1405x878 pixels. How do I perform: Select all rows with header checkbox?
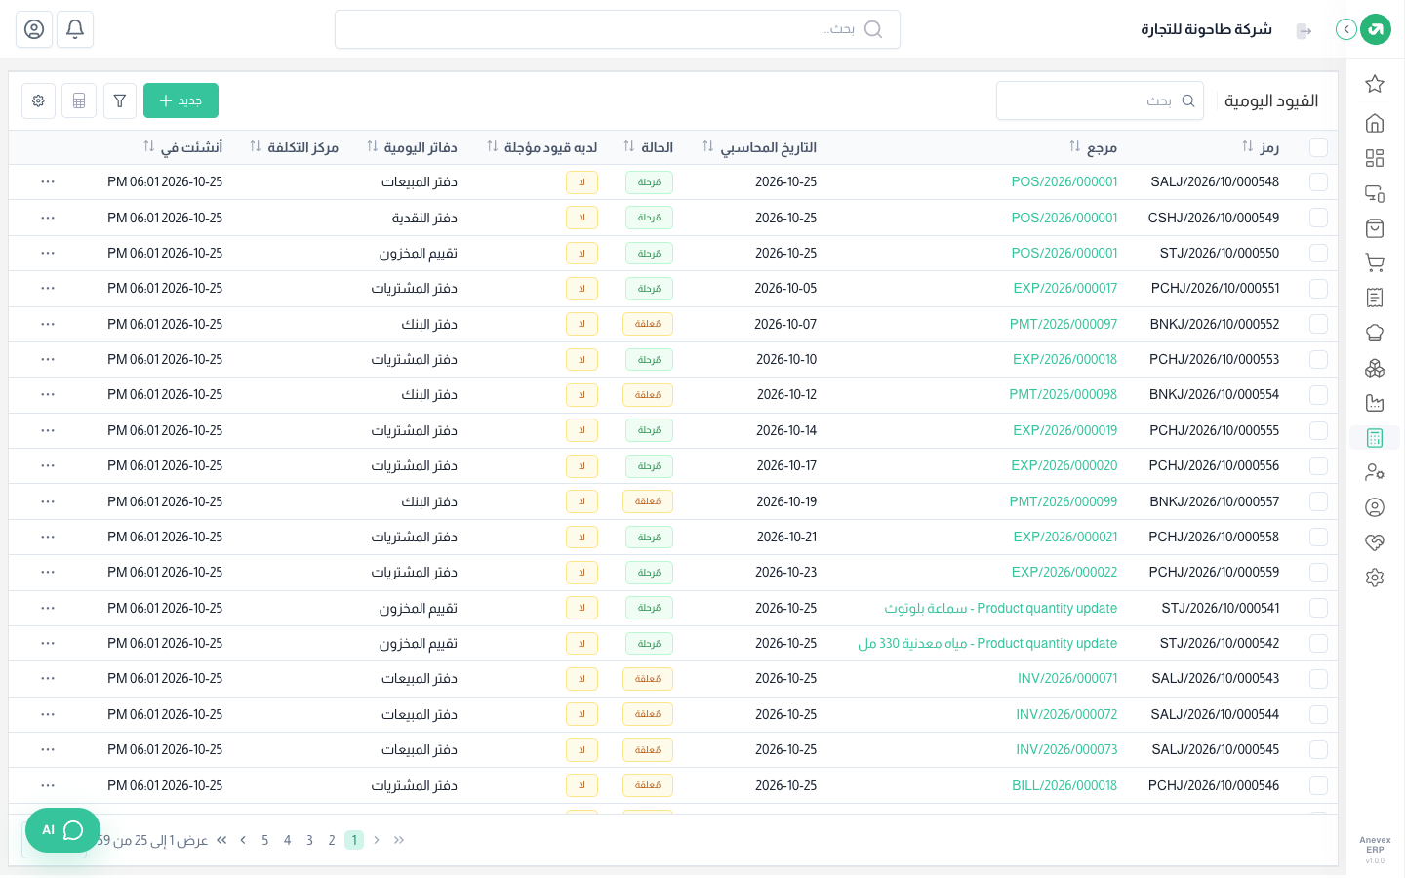tap(1318, 147)
